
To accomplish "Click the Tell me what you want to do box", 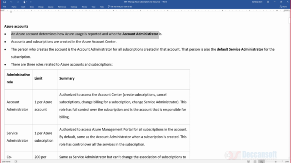I will pos(120,7).
